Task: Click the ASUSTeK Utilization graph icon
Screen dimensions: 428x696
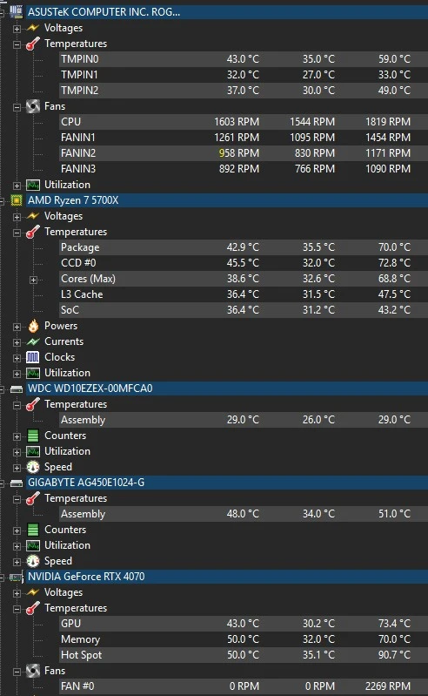Action: [x=33, y=185]
